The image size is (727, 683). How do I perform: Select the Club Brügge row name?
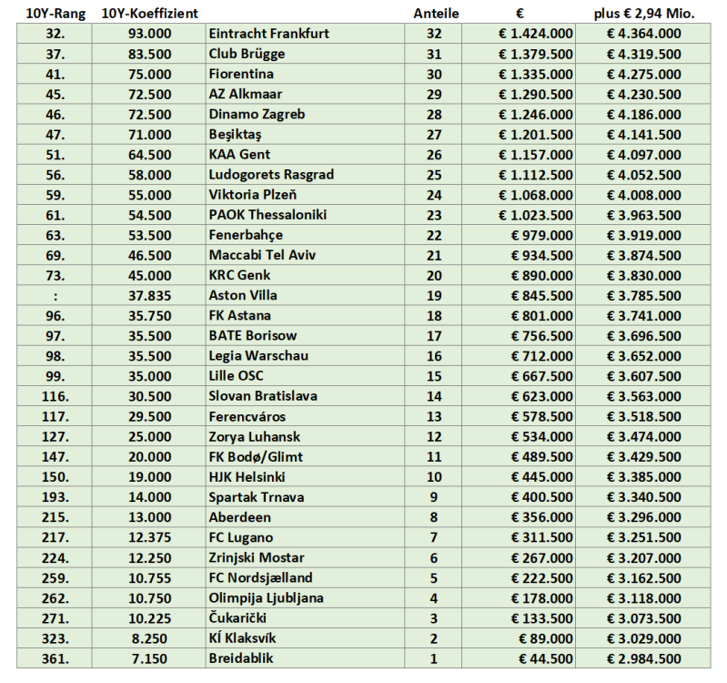tap(247, 54)
